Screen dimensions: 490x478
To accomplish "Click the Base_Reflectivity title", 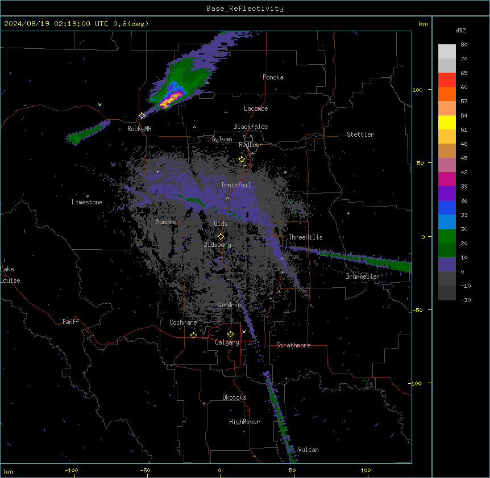I will tap(245, 9).
